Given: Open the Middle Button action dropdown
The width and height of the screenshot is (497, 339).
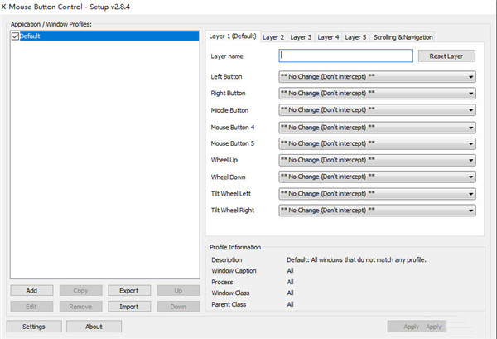Looking at the screenshot, I should pos(377,110).
